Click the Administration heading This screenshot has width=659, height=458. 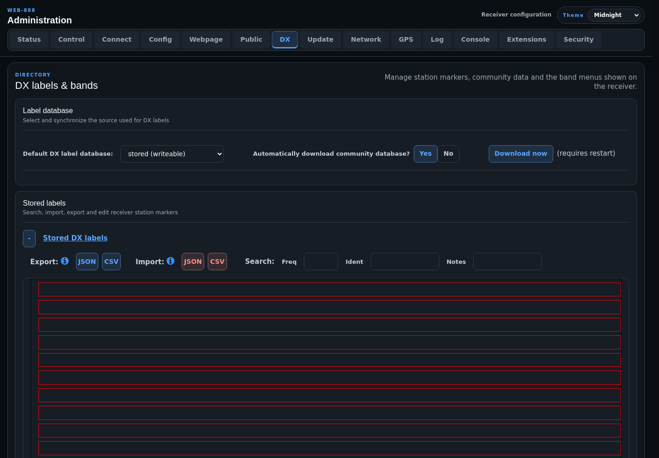(x=39, y=20)
